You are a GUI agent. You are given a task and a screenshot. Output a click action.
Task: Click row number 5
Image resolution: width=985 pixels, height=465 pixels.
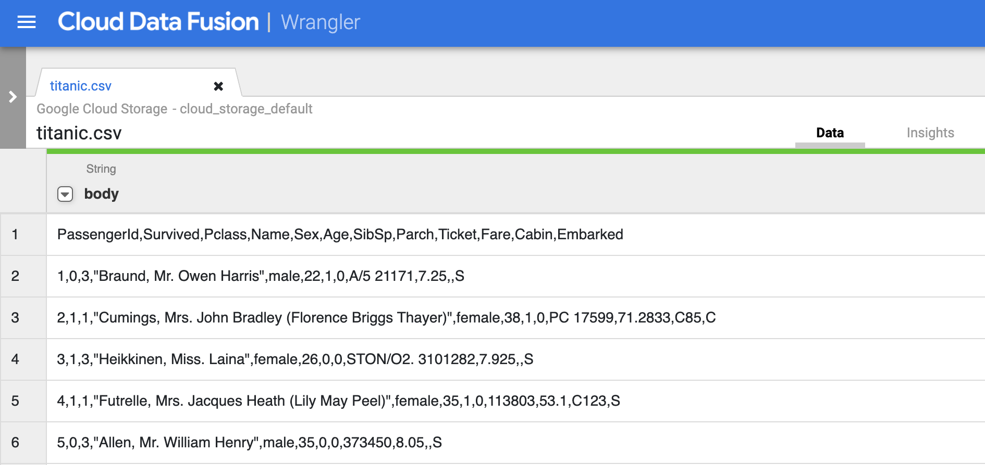pos(15,401)
